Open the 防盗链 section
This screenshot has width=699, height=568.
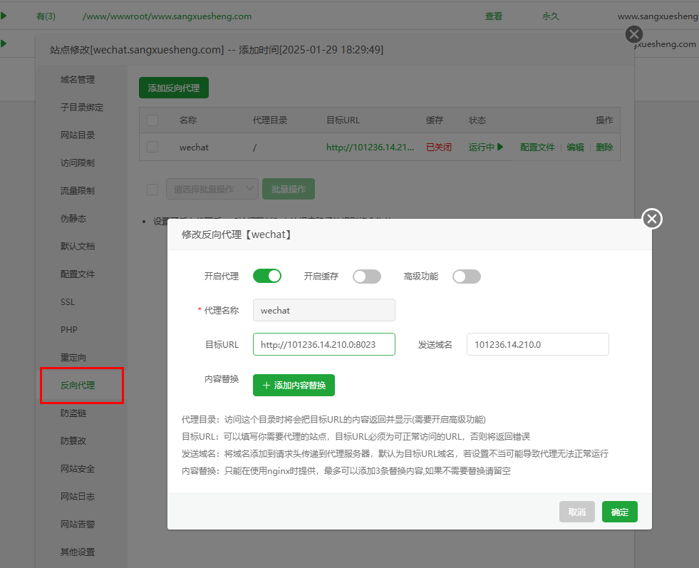point(73,413)
